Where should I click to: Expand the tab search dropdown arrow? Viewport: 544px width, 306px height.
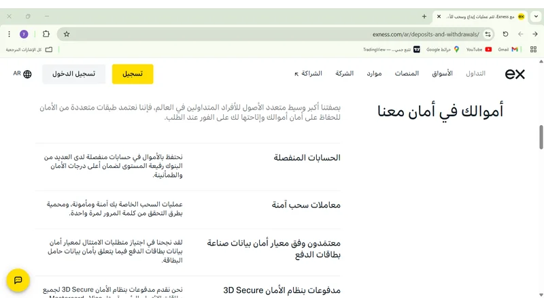coord(536,16)
